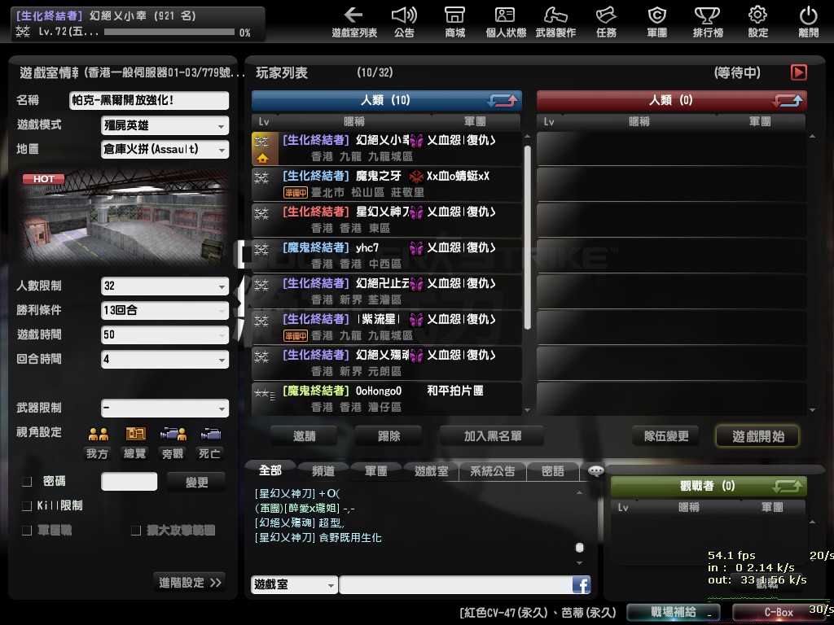Switch to the 密語 whisper tab
The width and height of the screenshot is (834, 625).
(x=553, y=471)
